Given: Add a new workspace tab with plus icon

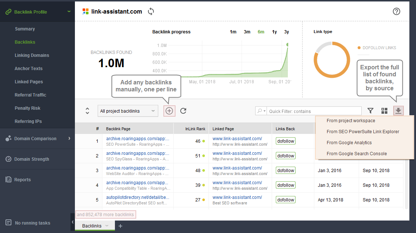Looking at the screenshot, I should 120,226.
